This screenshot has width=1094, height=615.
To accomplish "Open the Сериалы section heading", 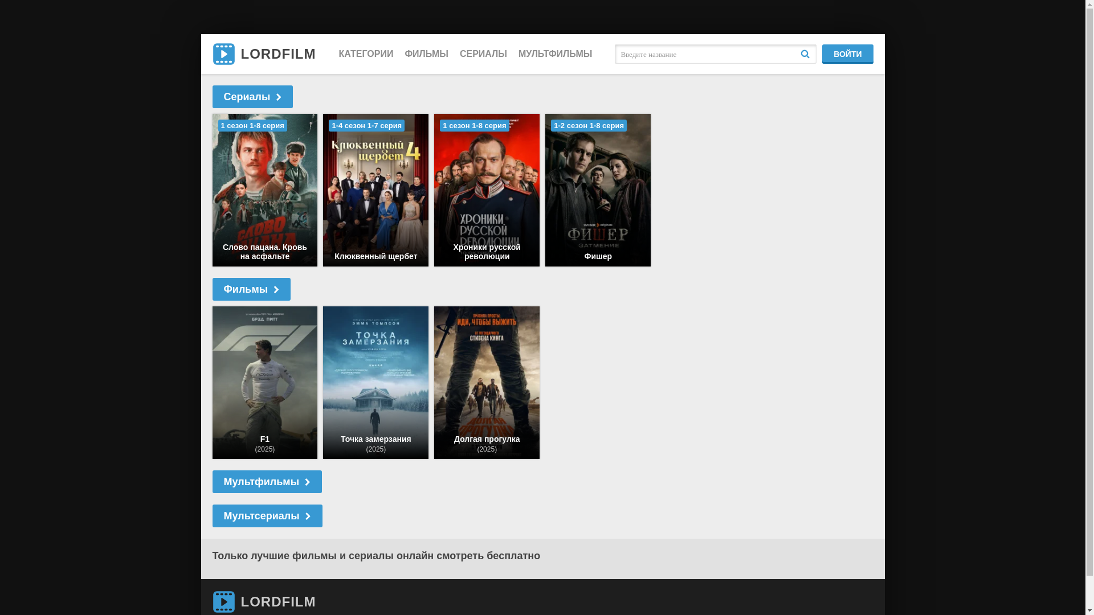I will 247,97.
